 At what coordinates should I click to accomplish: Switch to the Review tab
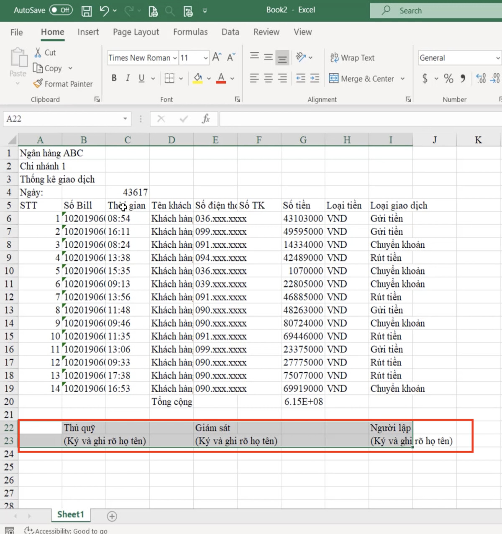pyautogui.click(x=266, y=32)
